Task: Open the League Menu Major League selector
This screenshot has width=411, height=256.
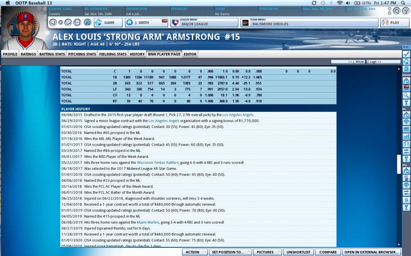Action: click(x=203, y=22)
